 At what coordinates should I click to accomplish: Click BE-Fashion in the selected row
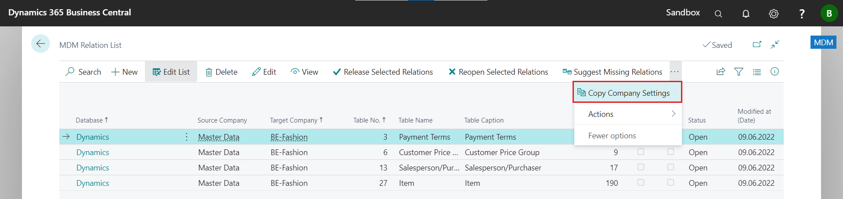pyautogui.click(x=289, y=137)
